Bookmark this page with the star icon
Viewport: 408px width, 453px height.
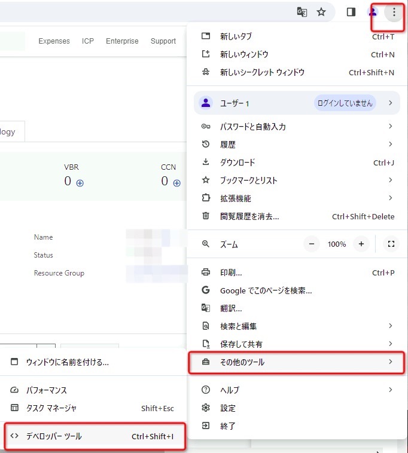coord(321,12)
